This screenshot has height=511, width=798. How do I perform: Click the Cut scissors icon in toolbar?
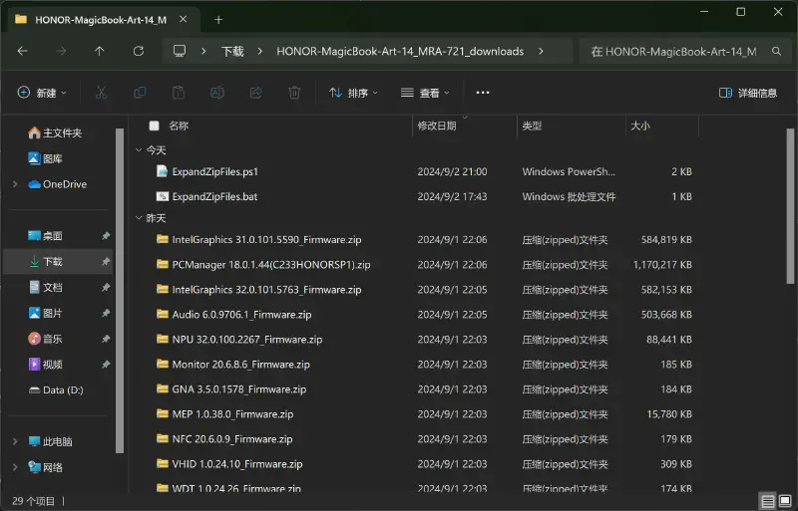[x=101, y=93]
